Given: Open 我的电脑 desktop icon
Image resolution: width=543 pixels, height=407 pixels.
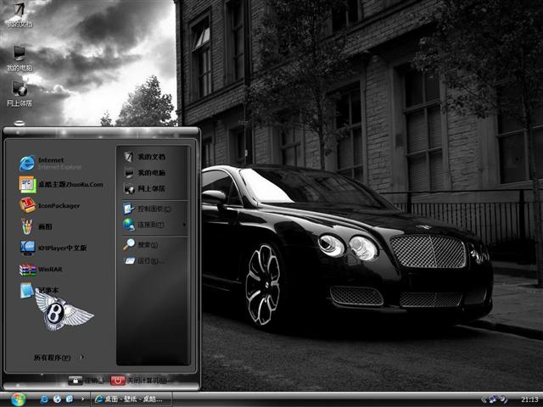Looking at the screenshot, I should point(19,56).
